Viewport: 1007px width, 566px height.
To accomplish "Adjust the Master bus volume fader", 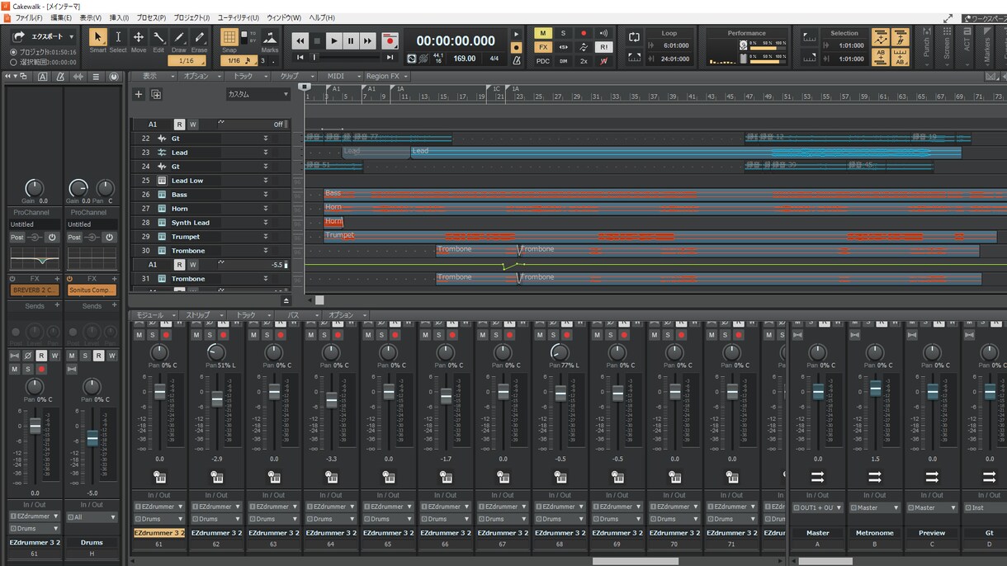I will [818, 392].
